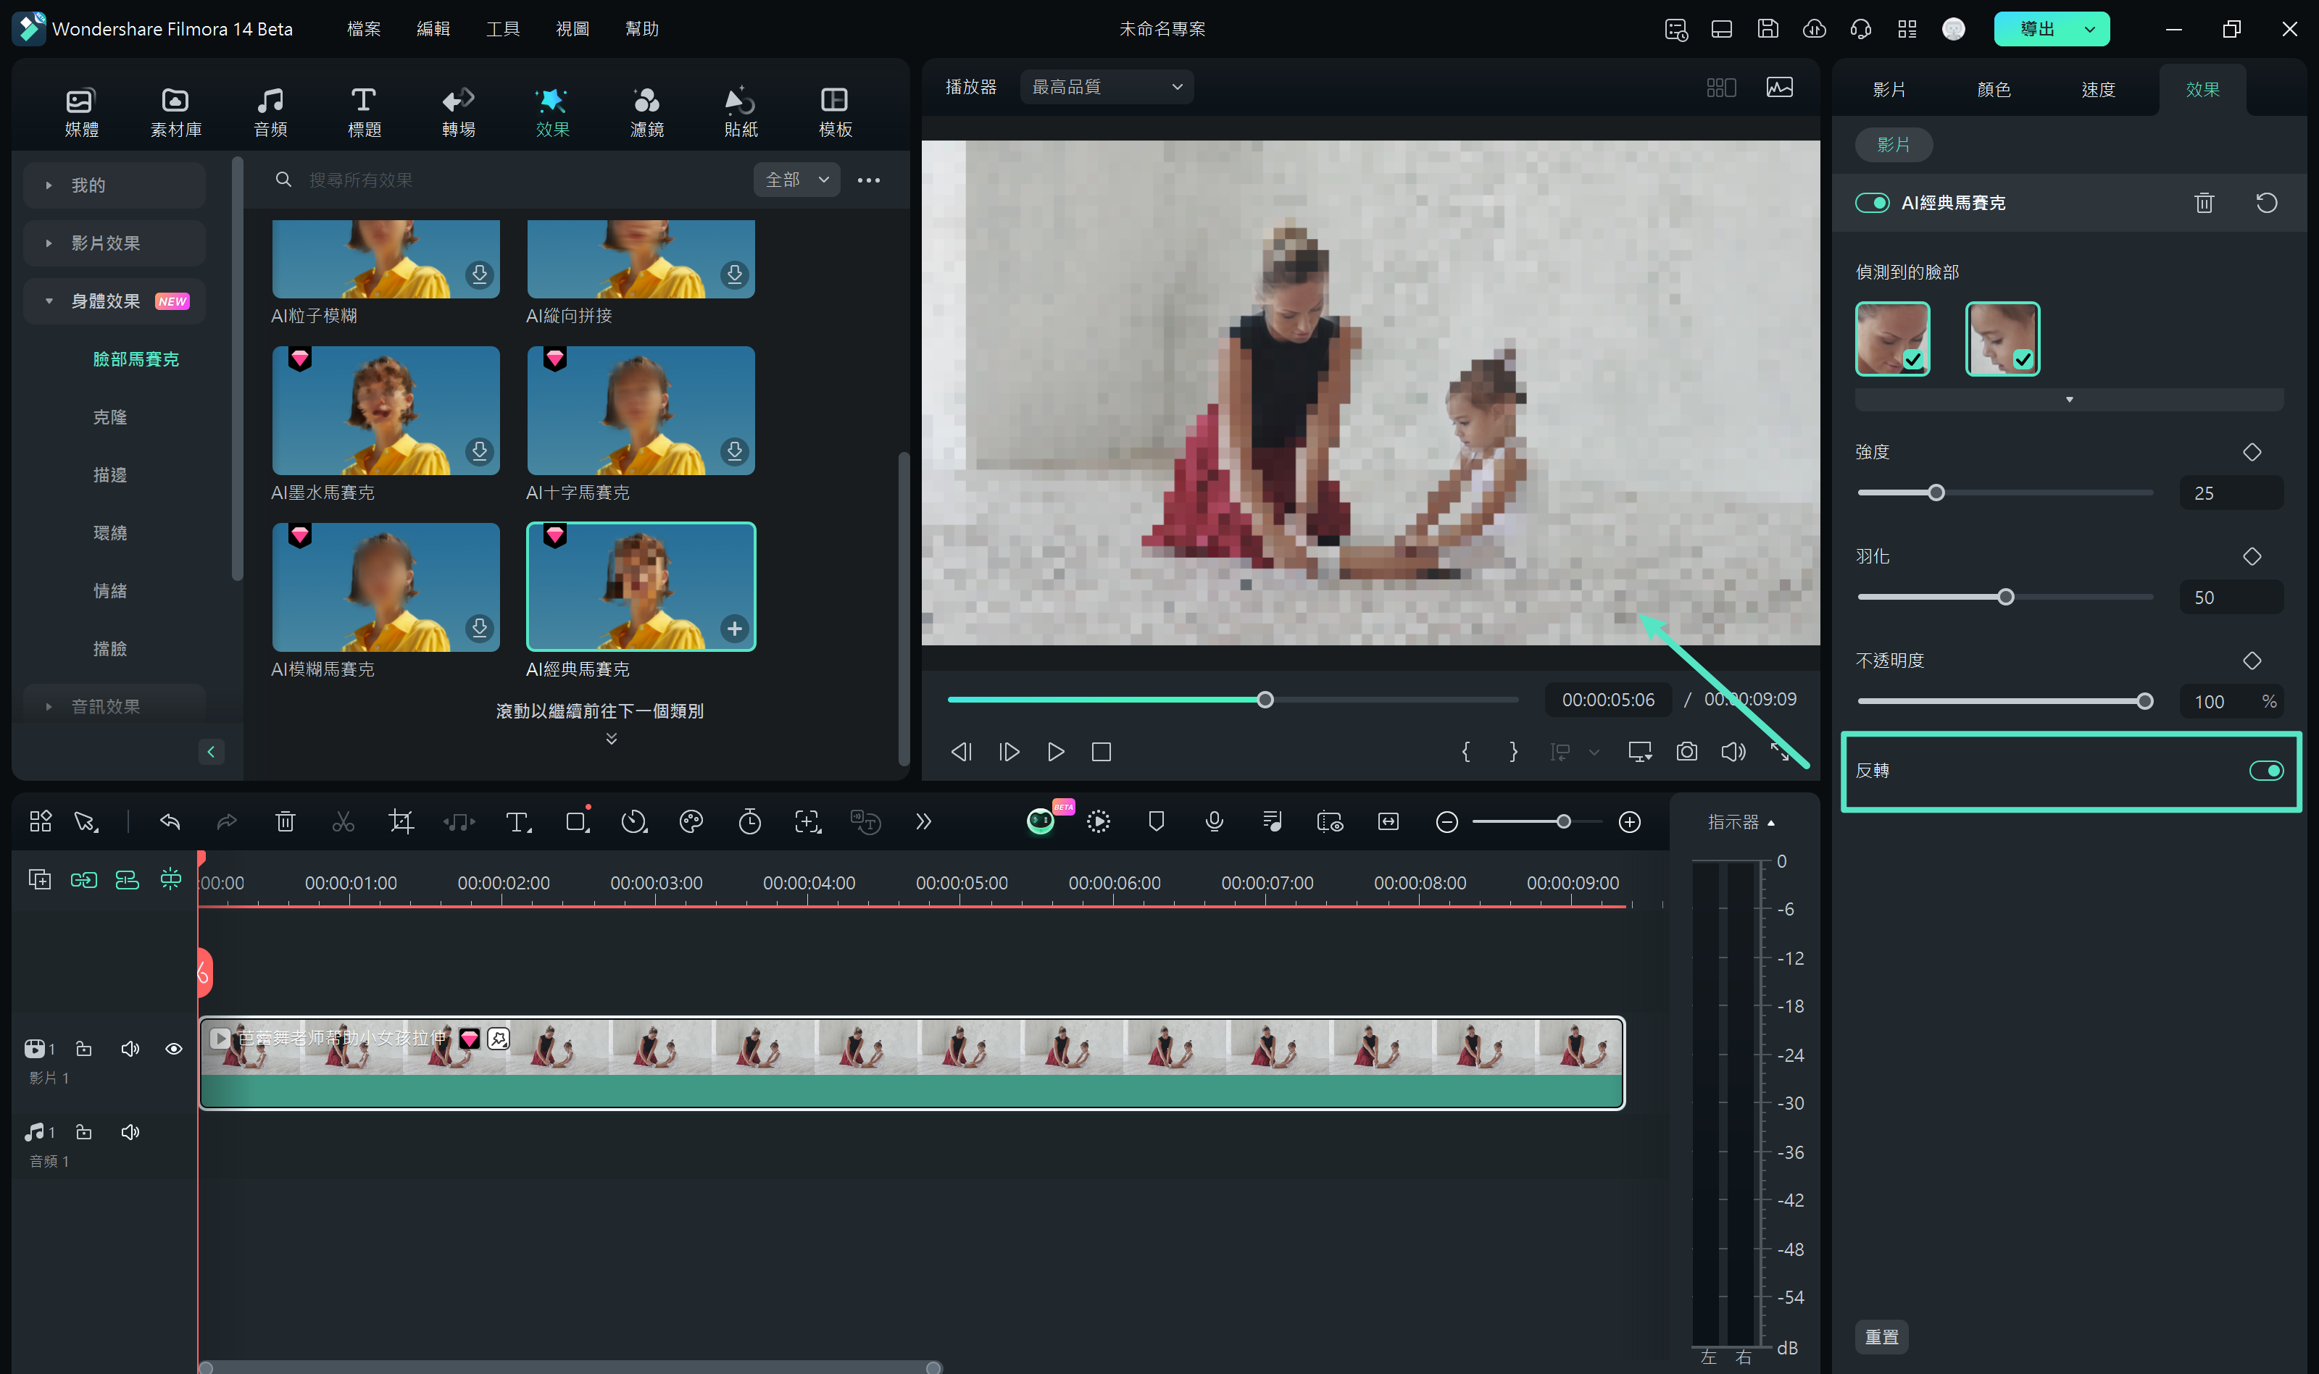
Task: Click the AI copilot robot icon
Action: tap(1041, 821)
